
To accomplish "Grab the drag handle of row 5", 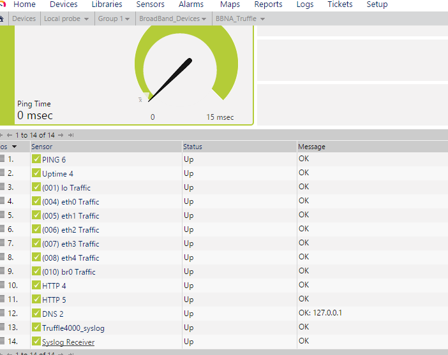I will coord(3,214).
